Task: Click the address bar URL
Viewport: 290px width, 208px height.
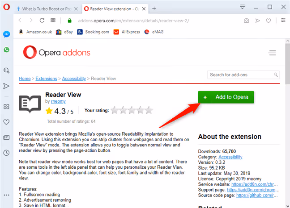Action: (133, 21)
